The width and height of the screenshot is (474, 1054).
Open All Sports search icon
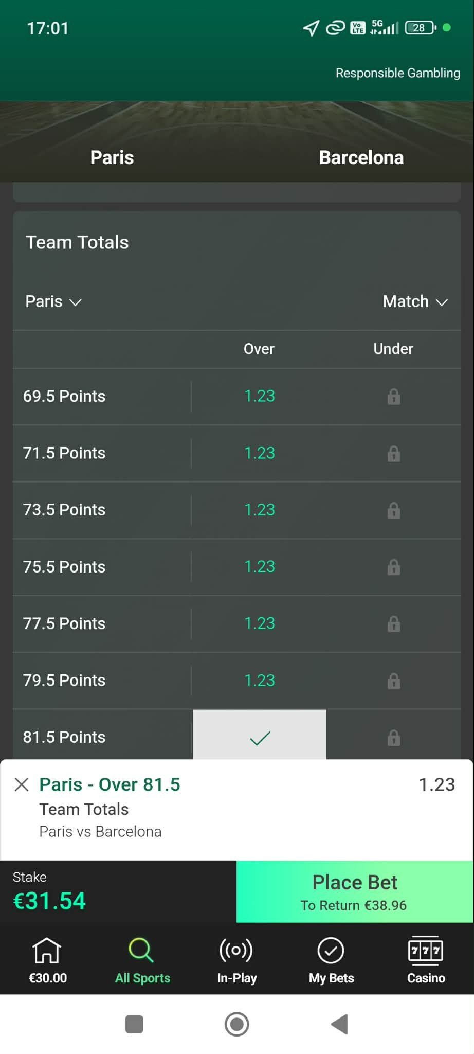tap(142, 960)
